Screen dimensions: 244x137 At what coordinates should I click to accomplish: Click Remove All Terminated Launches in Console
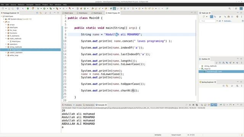197,105
